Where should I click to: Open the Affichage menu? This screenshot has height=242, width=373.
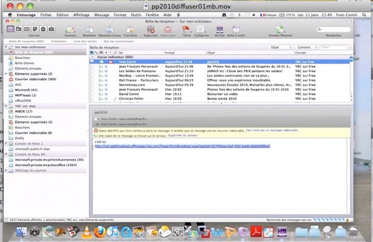tap(81, 15)
